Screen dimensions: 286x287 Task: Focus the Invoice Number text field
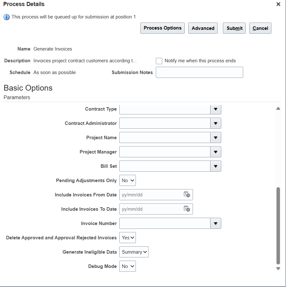[165, 223]
